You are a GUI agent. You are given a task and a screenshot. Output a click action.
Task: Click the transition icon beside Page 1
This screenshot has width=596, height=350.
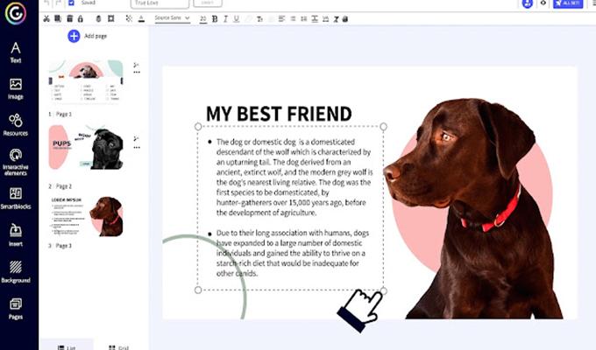136,65
